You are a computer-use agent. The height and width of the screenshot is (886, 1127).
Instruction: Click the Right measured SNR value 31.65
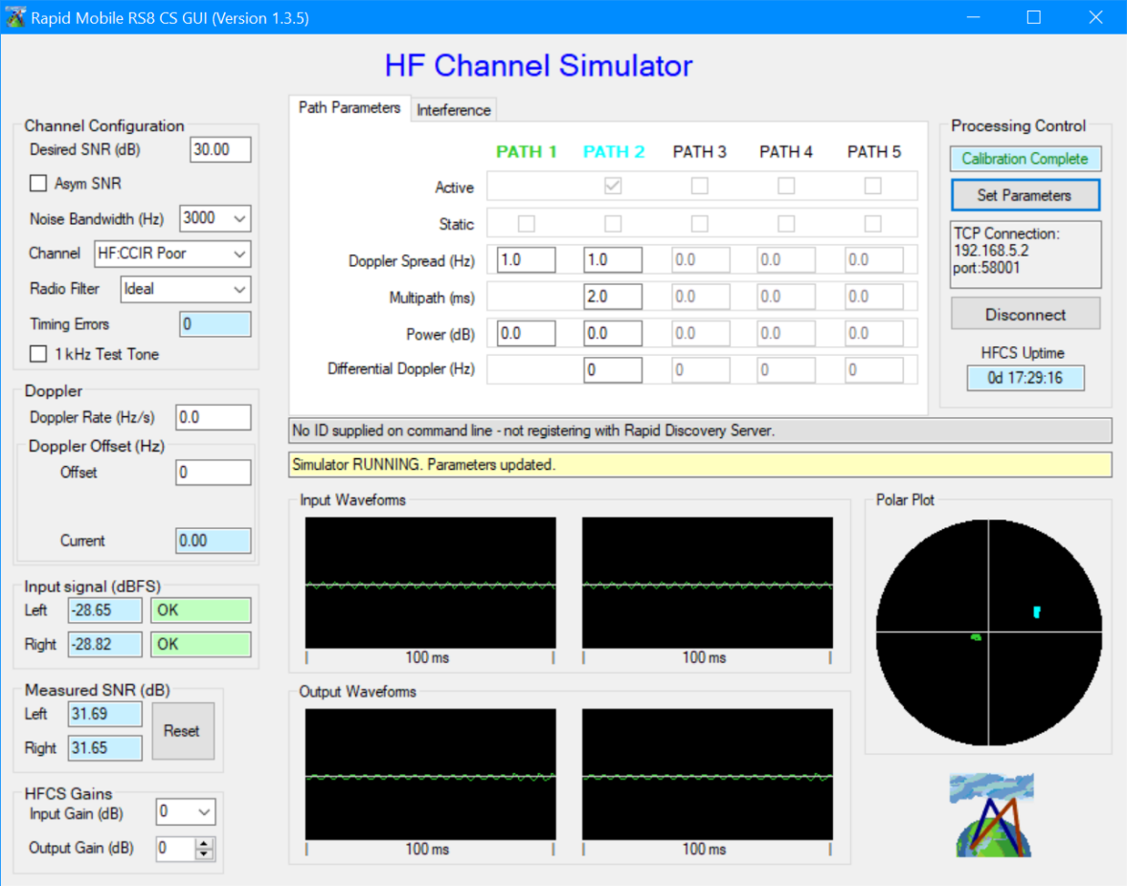coord(105,748)
